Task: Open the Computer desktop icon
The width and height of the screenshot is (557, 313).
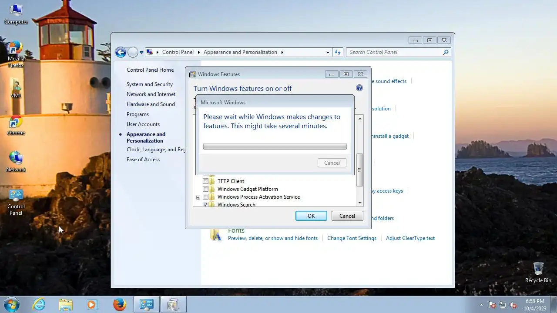Action: 16,14
